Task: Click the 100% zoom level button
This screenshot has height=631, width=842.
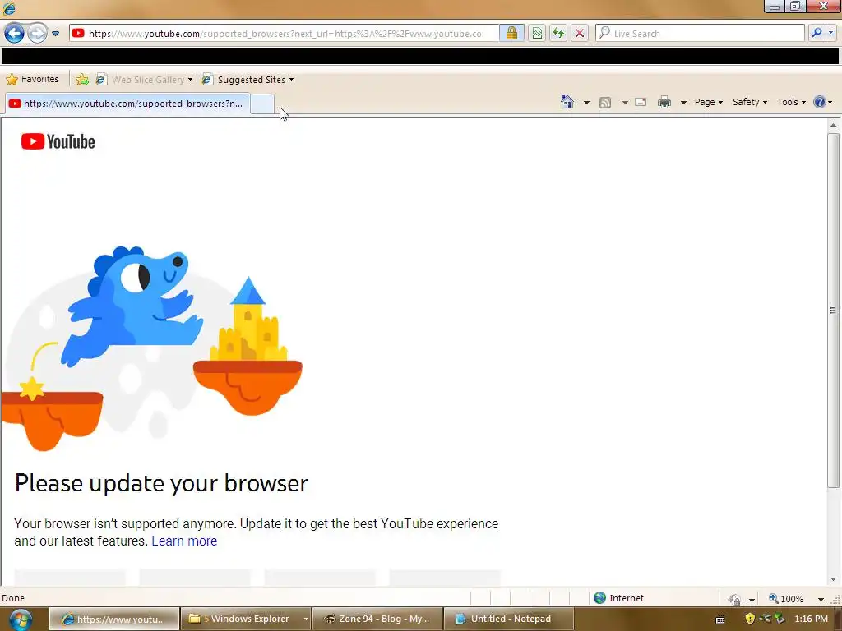Action: click(786, 598)
